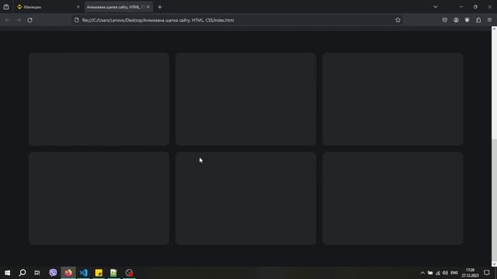This screenshot has height=279, width=497.
Task: Open Sticky Notes from taskbar
Action: 99,272
